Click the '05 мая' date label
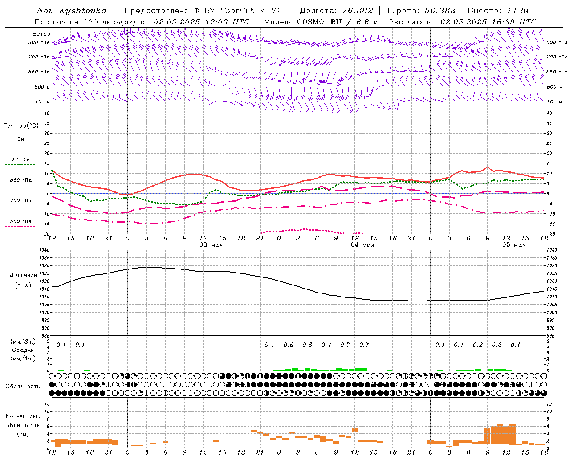 click(x=514, y=245)
